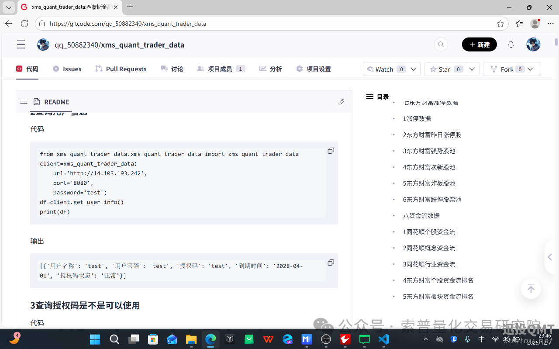Open your profile avatar in the header
The width and height of the screenshot is (559, 349).
coord(533,44)
